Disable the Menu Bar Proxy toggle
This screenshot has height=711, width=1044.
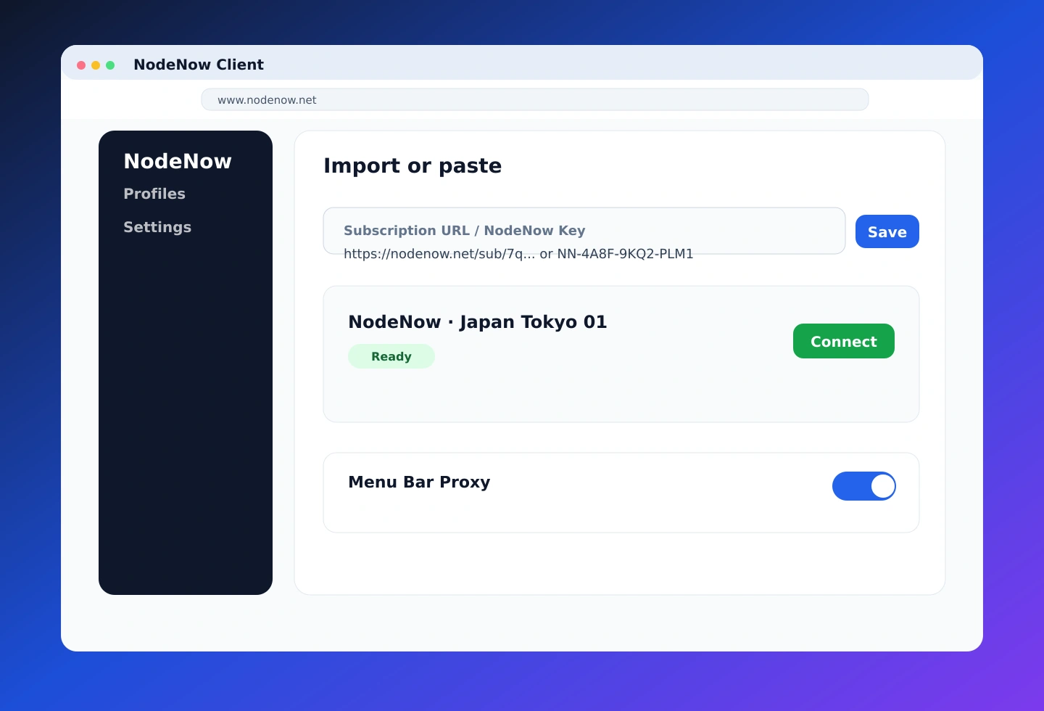coord(863,486)
